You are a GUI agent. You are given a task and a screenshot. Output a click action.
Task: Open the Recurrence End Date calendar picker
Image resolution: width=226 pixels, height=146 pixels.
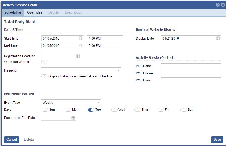click(73, 118)
